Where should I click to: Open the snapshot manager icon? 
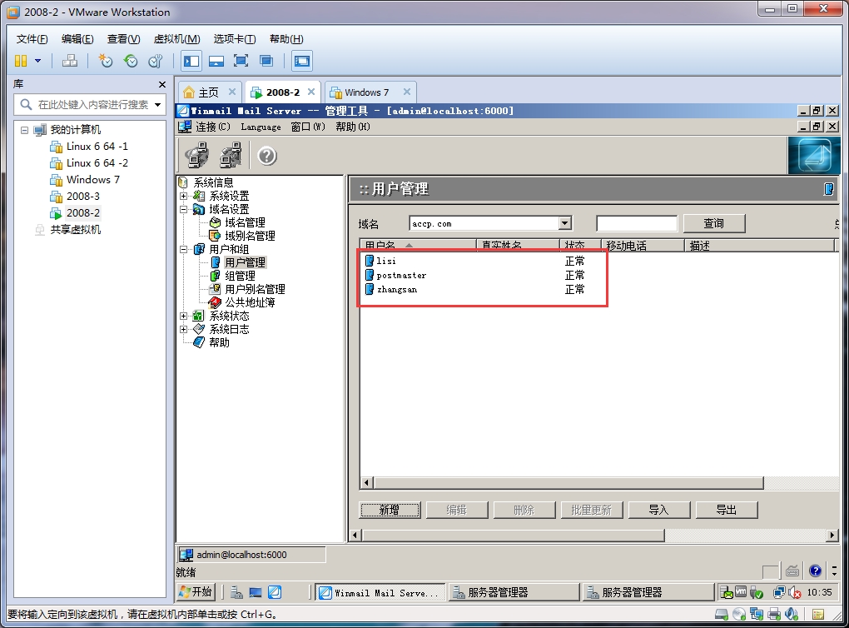[x=156, y=61]
